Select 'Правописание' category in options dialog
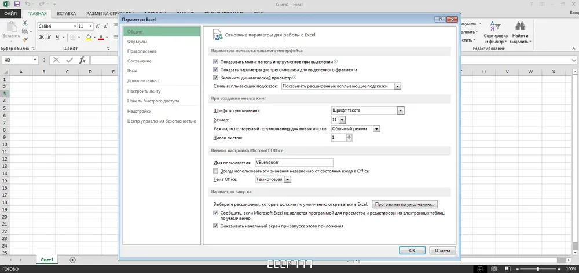 coord(162,51)
